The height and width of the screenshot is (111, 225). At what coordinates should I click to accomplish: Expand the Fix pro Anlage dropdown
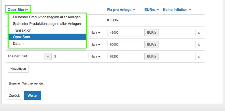(121, 10)
